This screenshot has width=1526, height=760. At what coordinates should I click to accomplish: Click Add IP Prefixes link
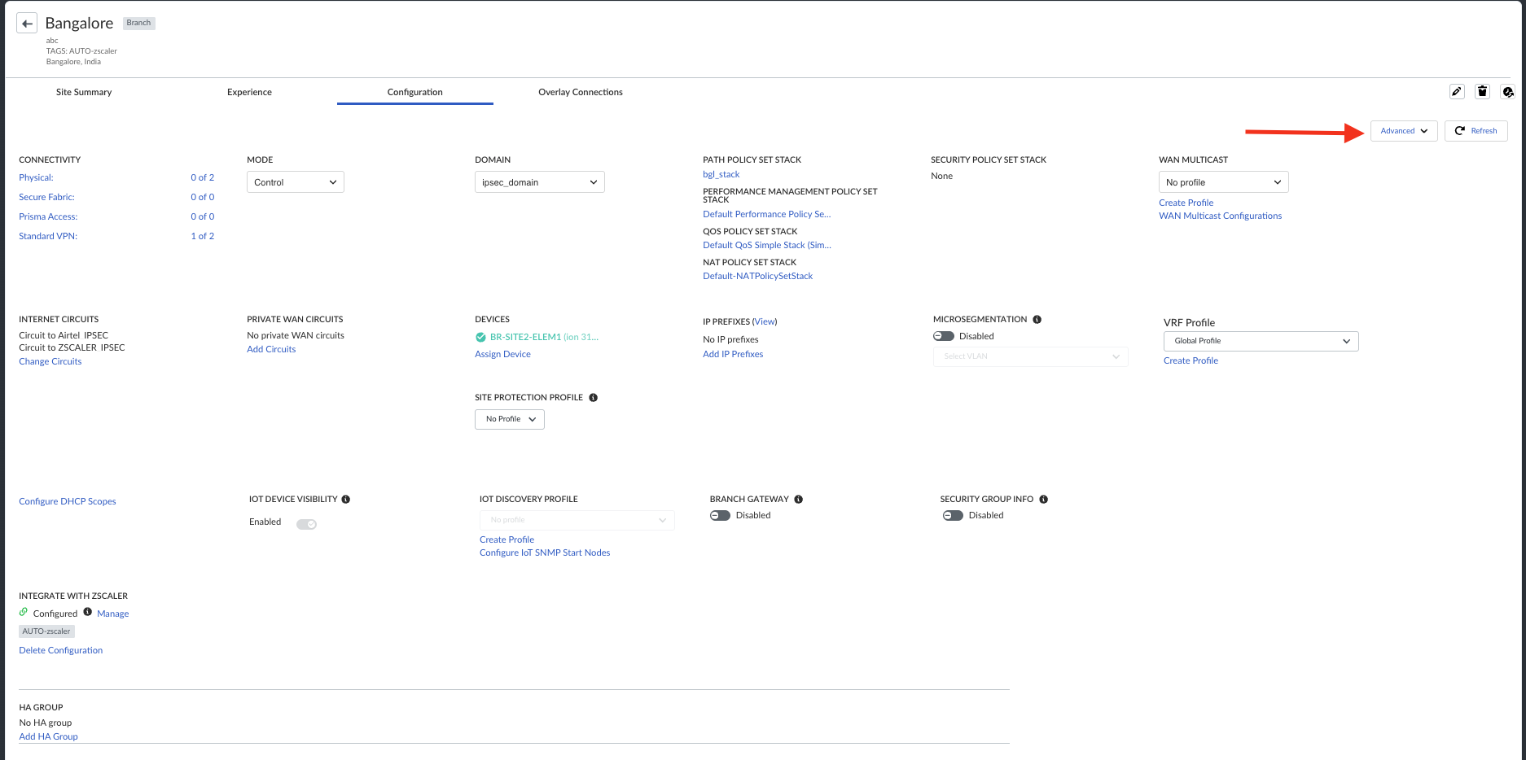733,354
